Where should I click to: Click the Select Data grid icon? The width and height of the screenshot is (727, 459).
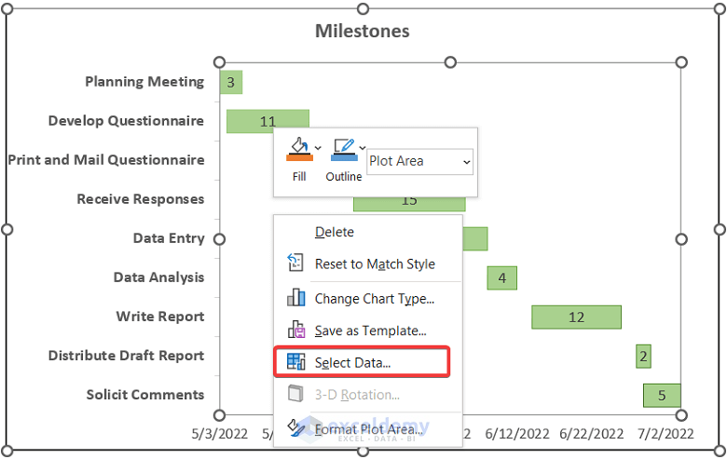(x=295, y=362)
